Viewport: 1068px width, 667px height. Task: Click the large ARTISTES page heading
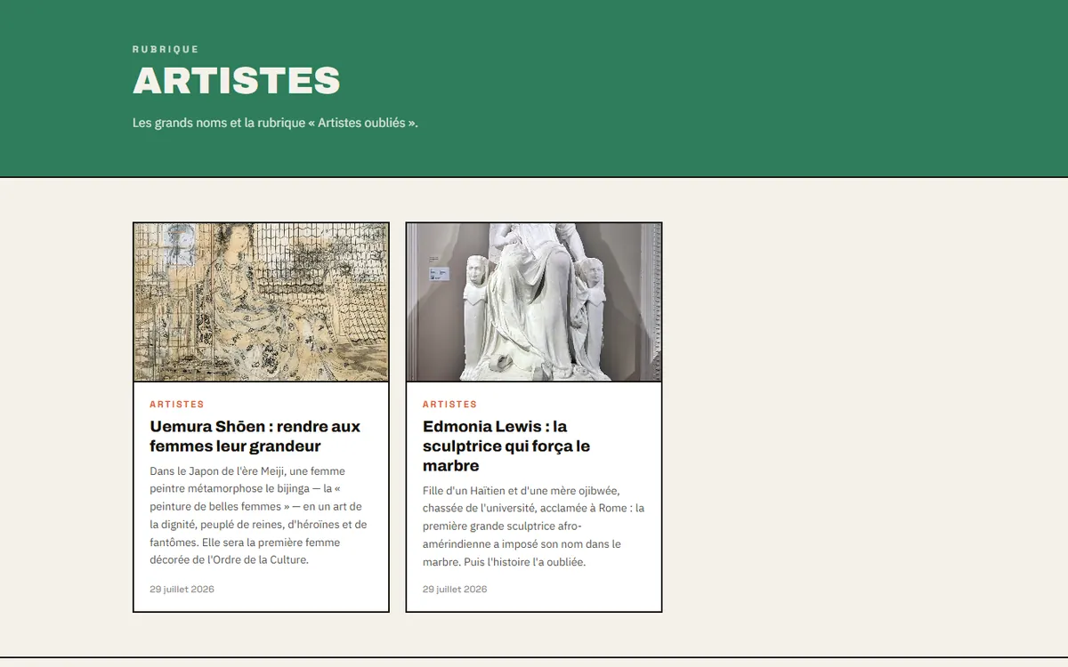(x=237, y=80)
